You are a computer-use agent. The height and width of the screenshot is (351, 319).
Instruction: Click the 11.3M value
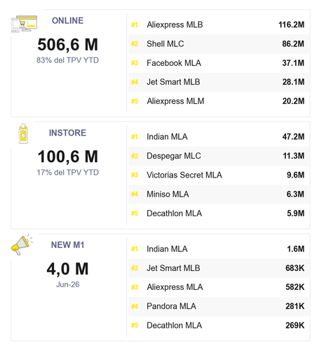294,156
